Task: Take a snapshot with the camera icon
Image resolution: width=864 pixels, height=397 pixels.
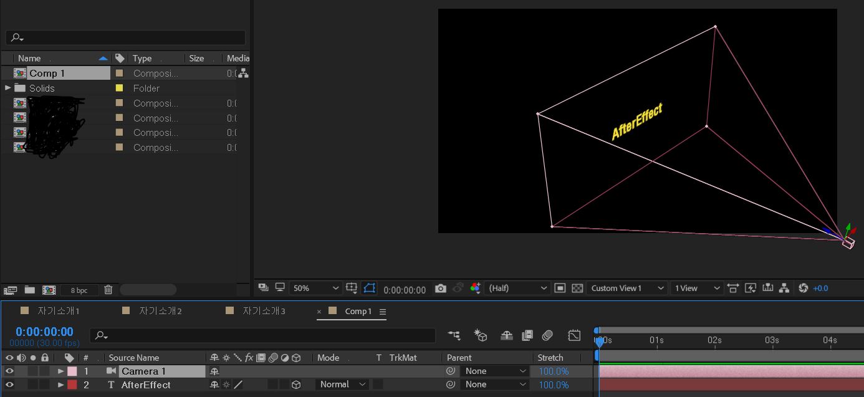Action: [441, 288]
